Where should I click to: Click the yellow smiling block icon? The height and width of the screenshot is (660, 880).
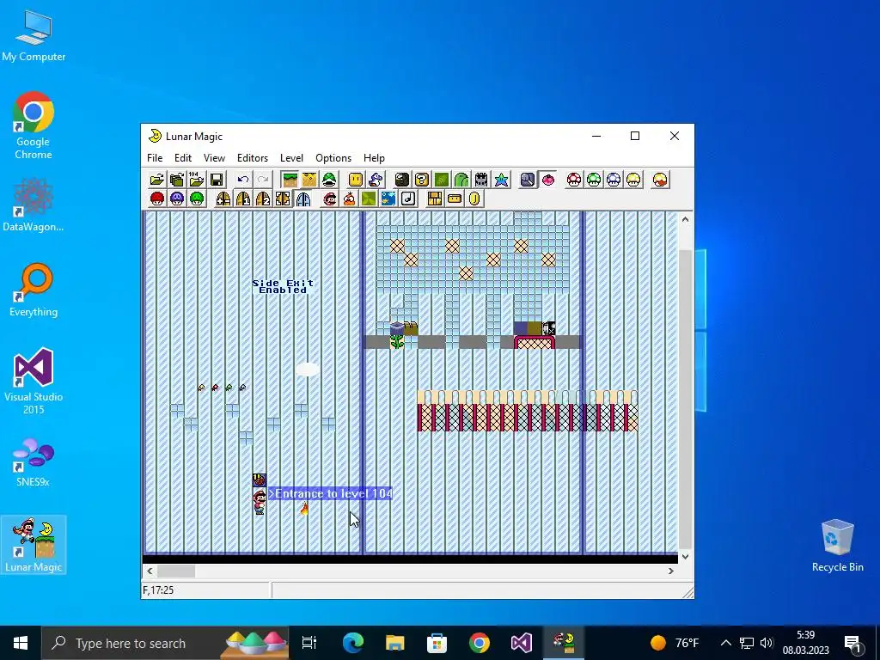click(x=356, y=180)
